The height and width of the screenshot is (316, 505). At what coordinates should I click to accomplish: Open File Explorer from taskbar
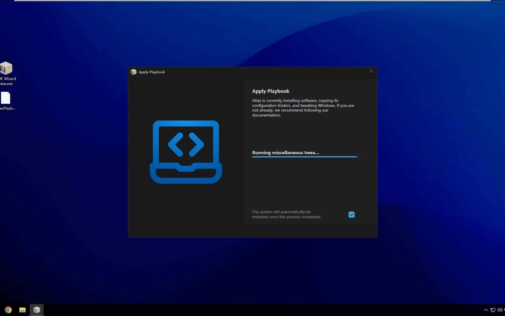pos(23,310)
